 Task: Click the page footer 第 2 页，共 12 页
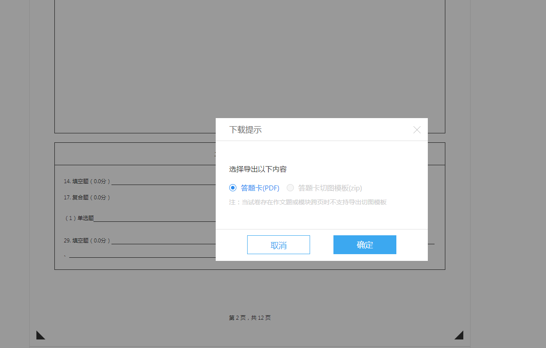tap(250, 318)
